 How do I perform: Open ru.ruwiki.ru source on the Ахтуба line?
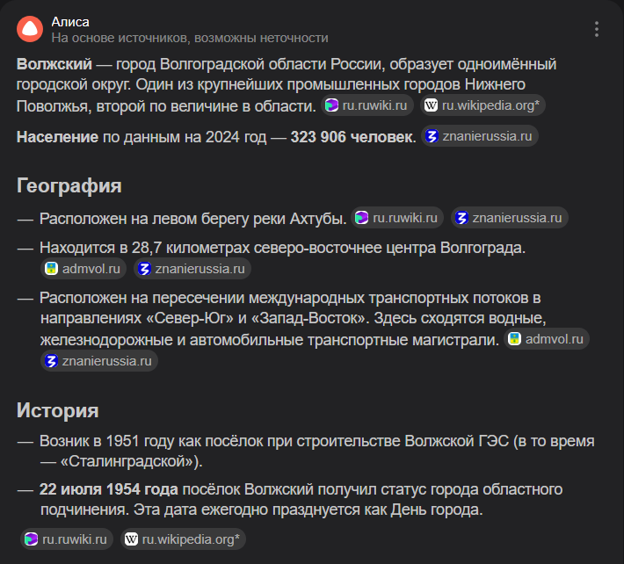[396, 218]
